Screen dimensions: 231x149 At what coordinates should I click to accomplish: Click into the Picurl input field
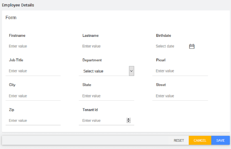coord(180,71)
